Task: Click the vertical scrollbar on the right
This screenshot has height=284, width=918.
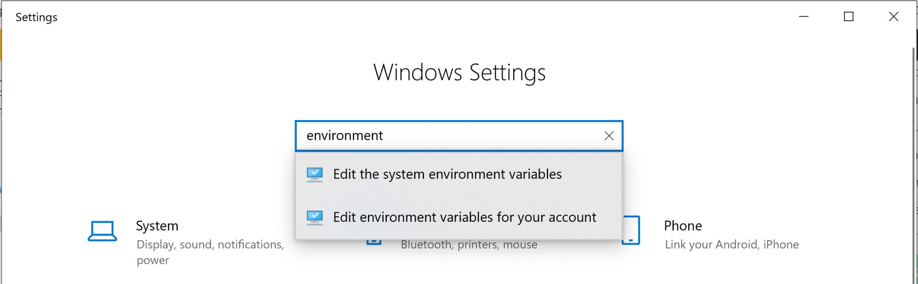Action: (914, 161)
